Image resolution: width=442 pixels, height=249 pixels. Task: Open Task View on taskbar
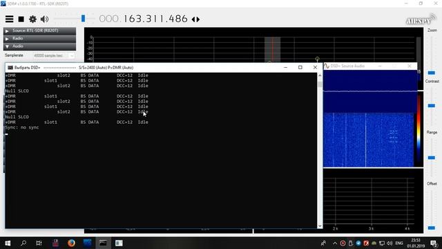pyautogui.click(x=39, y=243)
